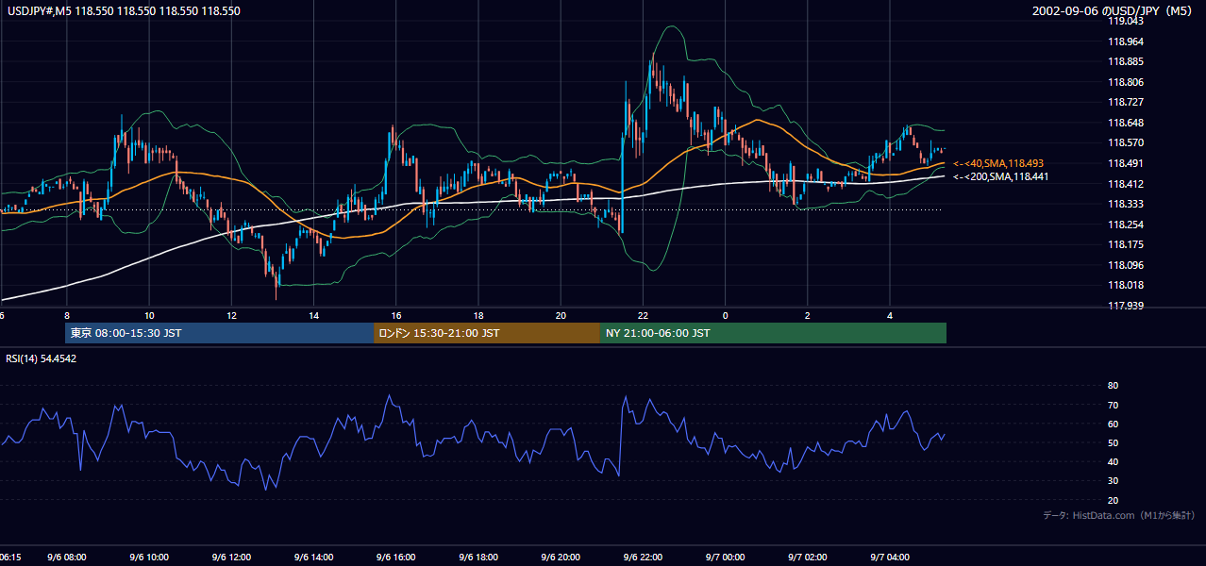Click RSI scale value 70
The width and height of the screenshot is (1206, 566).
tap(1113, 405)
